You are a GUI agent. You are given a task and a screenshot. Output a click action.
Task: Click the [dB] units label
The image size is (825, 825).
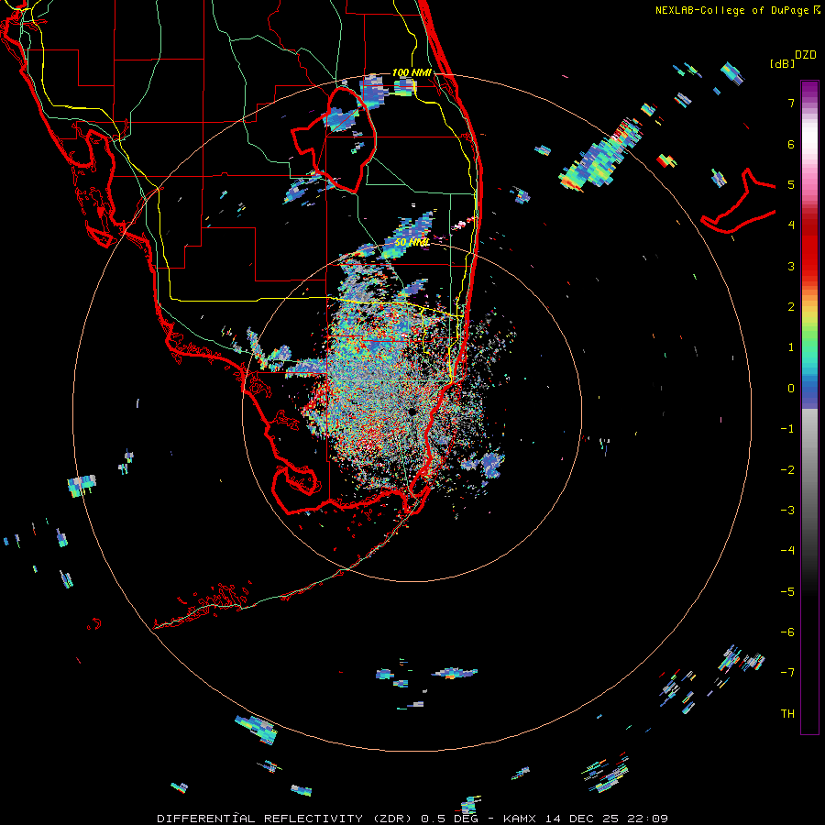click(782, 63)
